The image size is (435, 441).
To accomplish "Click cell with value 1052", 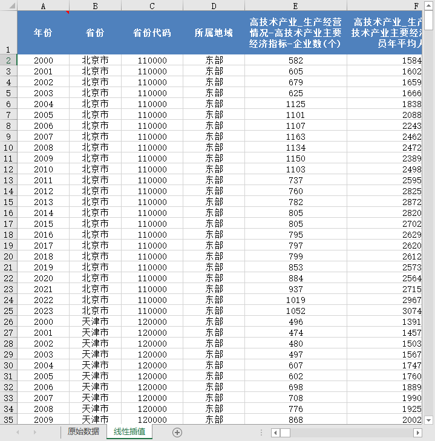I will click(295, 311).
